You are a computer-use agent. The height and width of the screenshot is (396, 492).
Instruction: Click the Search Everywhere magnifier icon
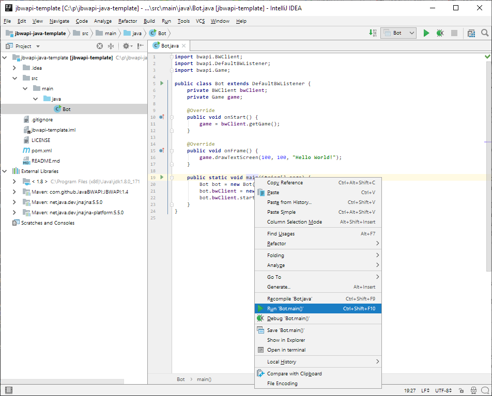484,33
